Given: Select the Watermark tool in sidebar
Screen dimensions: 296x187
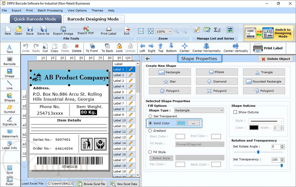Looking at the screenshot, I should pyautogui.click(x=10, y=134).
